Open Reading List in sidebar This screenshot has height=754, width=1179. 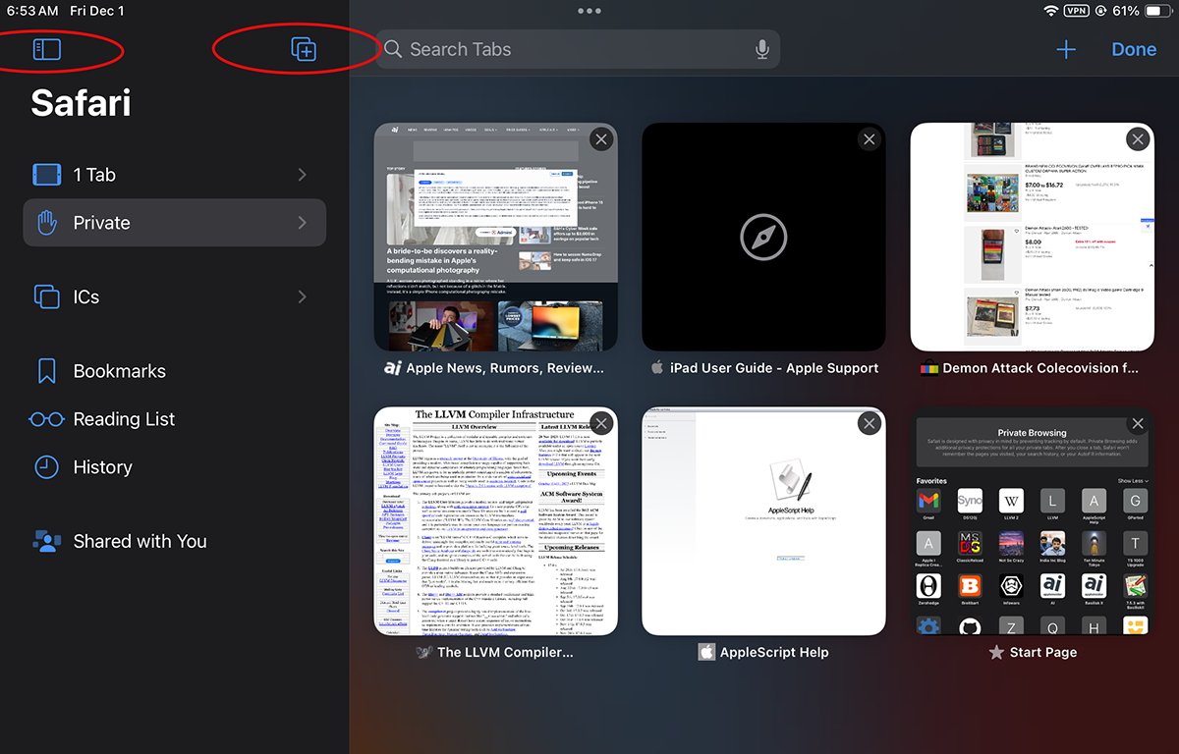[124, 419]
